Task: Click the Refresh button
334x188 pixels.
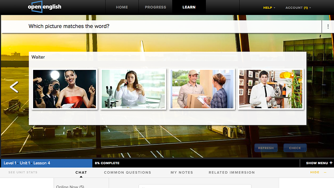Action: [x=266, y=148]
